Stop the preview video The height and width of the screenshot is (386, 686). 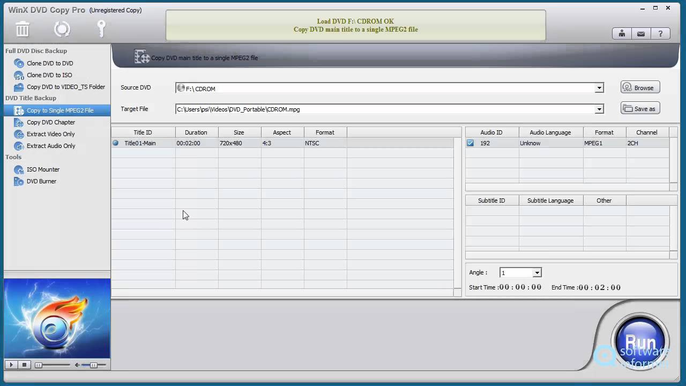[x=24, y=365]
